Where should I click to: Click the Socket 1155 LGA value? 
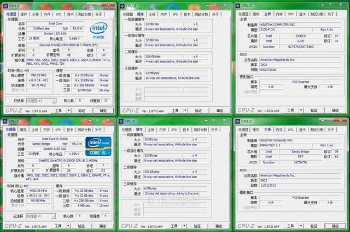55,149
